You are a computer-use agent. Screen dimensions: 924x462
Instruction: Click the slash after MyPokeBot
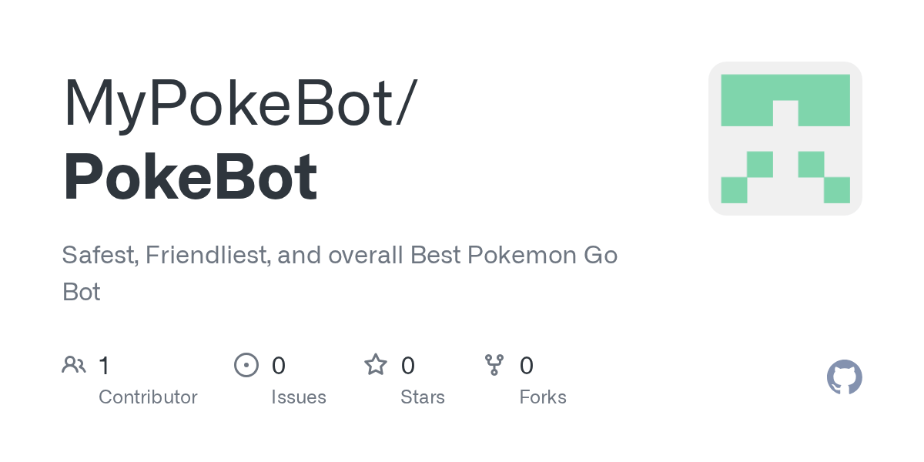pos(405,102)
